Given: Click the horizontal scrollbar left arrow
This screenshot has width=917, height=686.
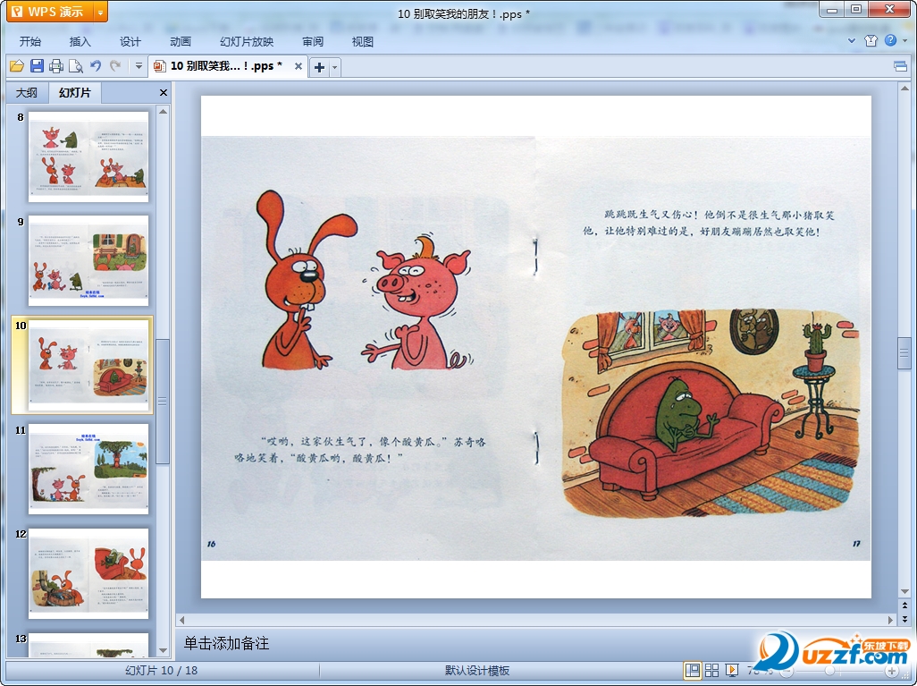Looking at the screenshot, I should click(181, 620).
